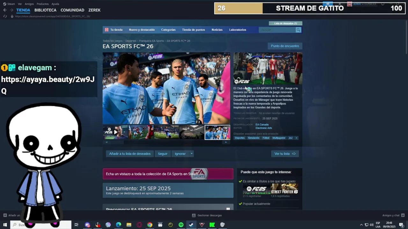
Task: Click in the store search field
Action: coord(277,30)
